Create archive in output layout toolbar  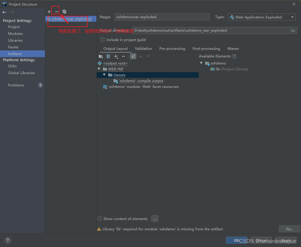[x=108, y=56]
